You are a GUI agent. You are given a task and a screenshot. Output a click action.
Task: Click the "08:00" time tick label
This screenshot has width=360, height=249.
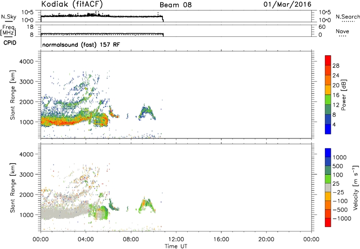131,240
